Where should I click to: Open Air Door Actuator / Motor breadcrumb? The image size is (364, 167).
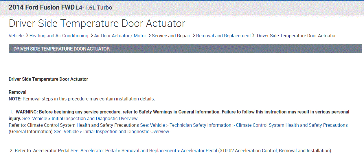click(120, 36)
